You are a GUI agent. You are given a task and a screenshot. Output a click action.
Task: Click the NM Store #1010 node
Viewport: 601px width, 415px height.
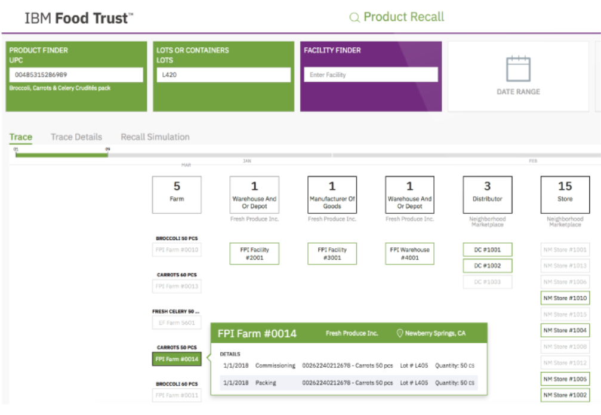coord(565,298)
